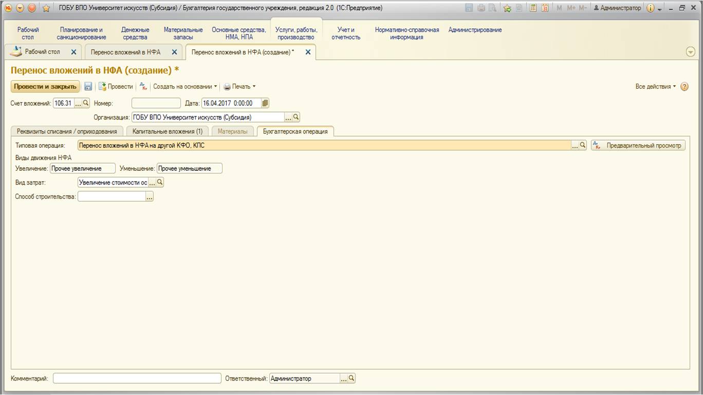Click into the Комментарий input field
703x395 pixels.
click(137, 379)
